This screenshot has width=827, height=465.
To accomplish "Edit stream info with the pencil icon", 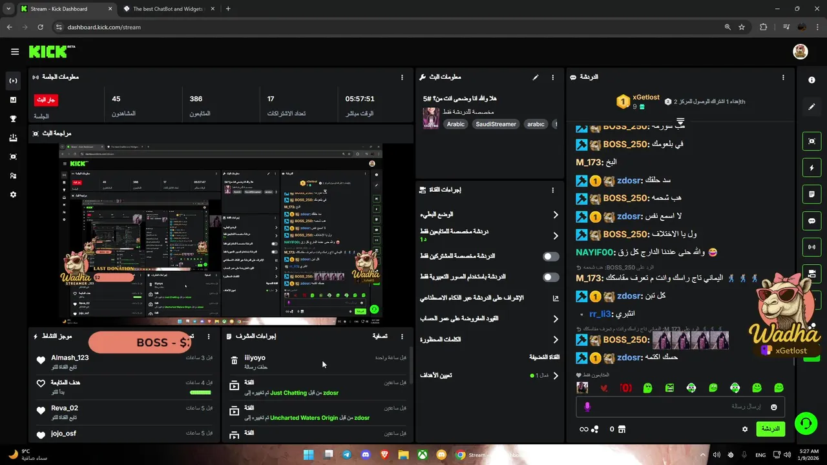I will point(535,77).
